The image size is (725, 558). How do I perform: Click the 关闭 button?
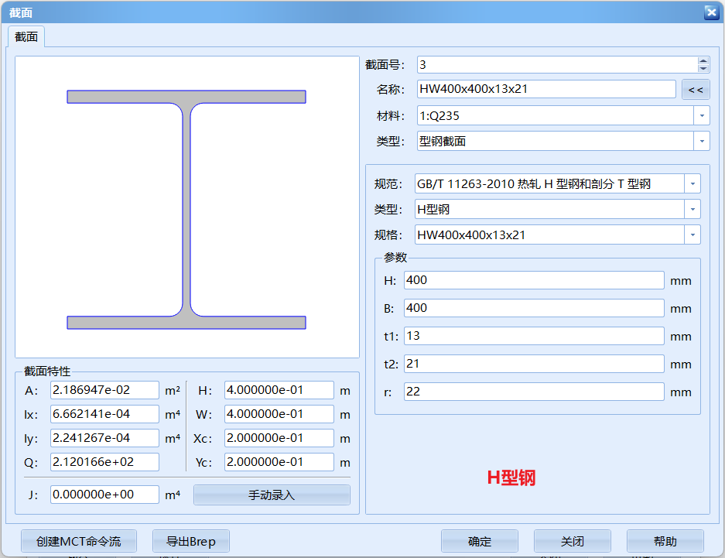[x=572, y=541]
